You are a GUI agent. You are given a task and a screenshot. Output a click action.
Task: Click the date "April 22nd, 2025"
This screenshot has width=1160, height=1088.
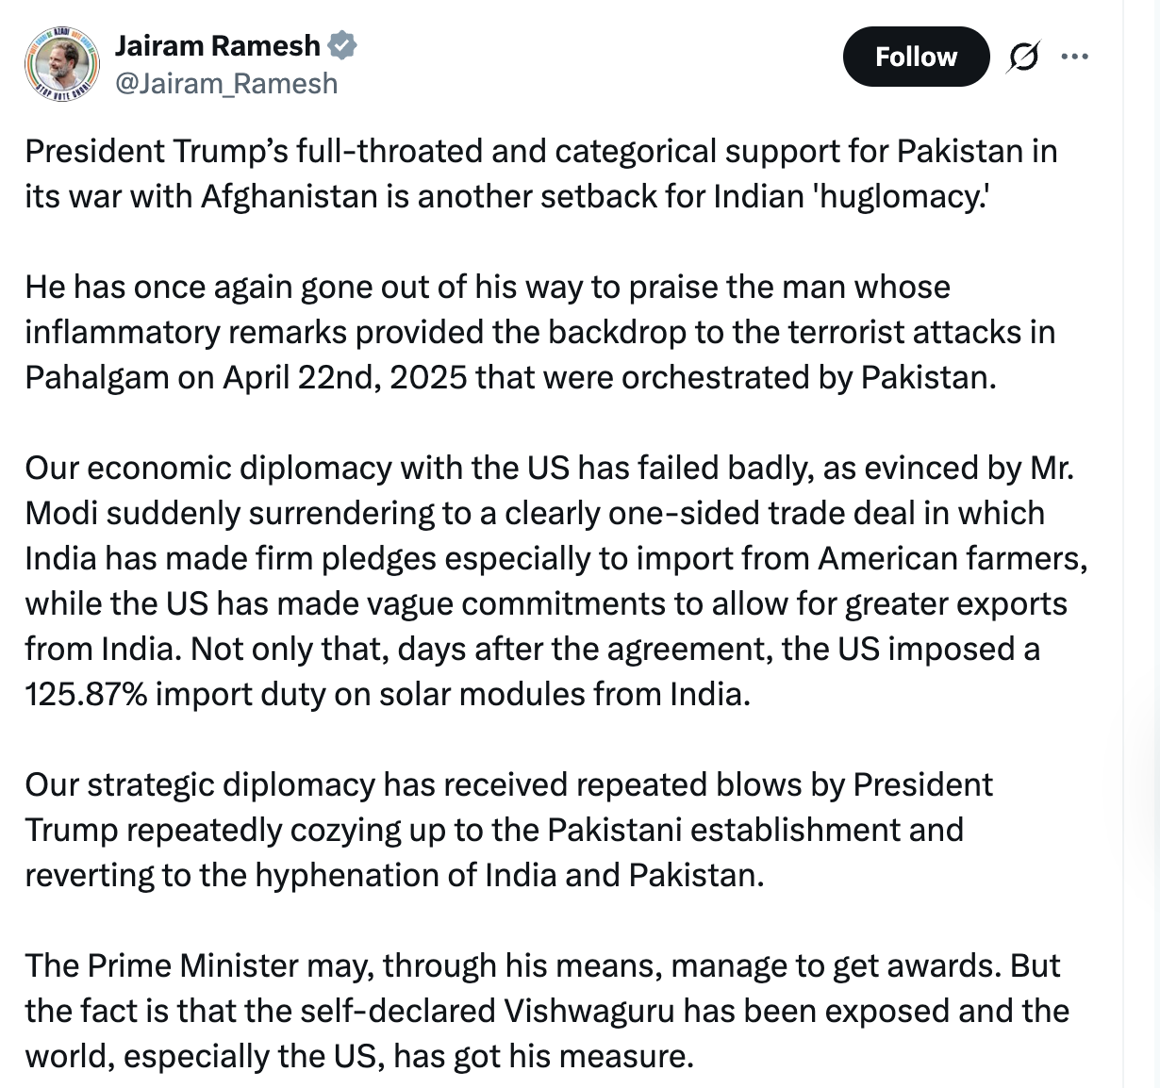point(344,378)
